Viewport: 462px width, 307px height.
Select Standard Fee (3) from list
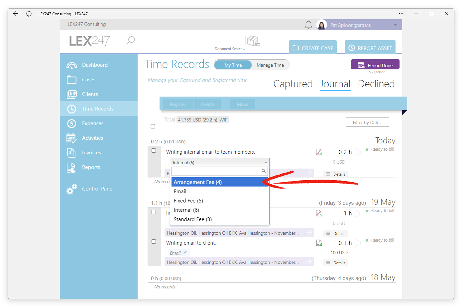point(220,219)
